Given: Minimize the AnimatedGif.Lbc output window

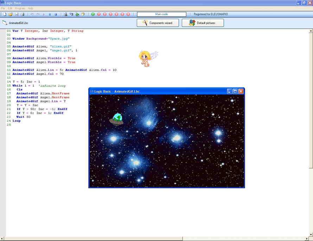Looking at the screenshot, I should (229, 91).
